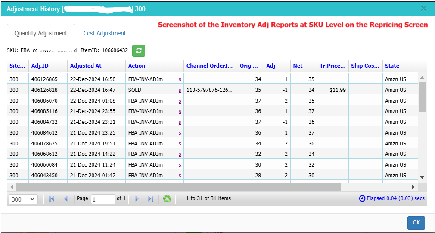Sort by the Adjusted At column header
This screenshot has height=233, width=435.
(86, 66)
